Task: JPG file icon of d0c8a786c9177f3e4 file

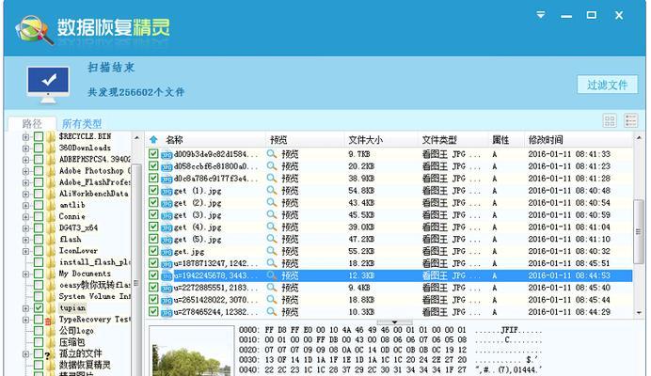Action: tap(167, 180)
